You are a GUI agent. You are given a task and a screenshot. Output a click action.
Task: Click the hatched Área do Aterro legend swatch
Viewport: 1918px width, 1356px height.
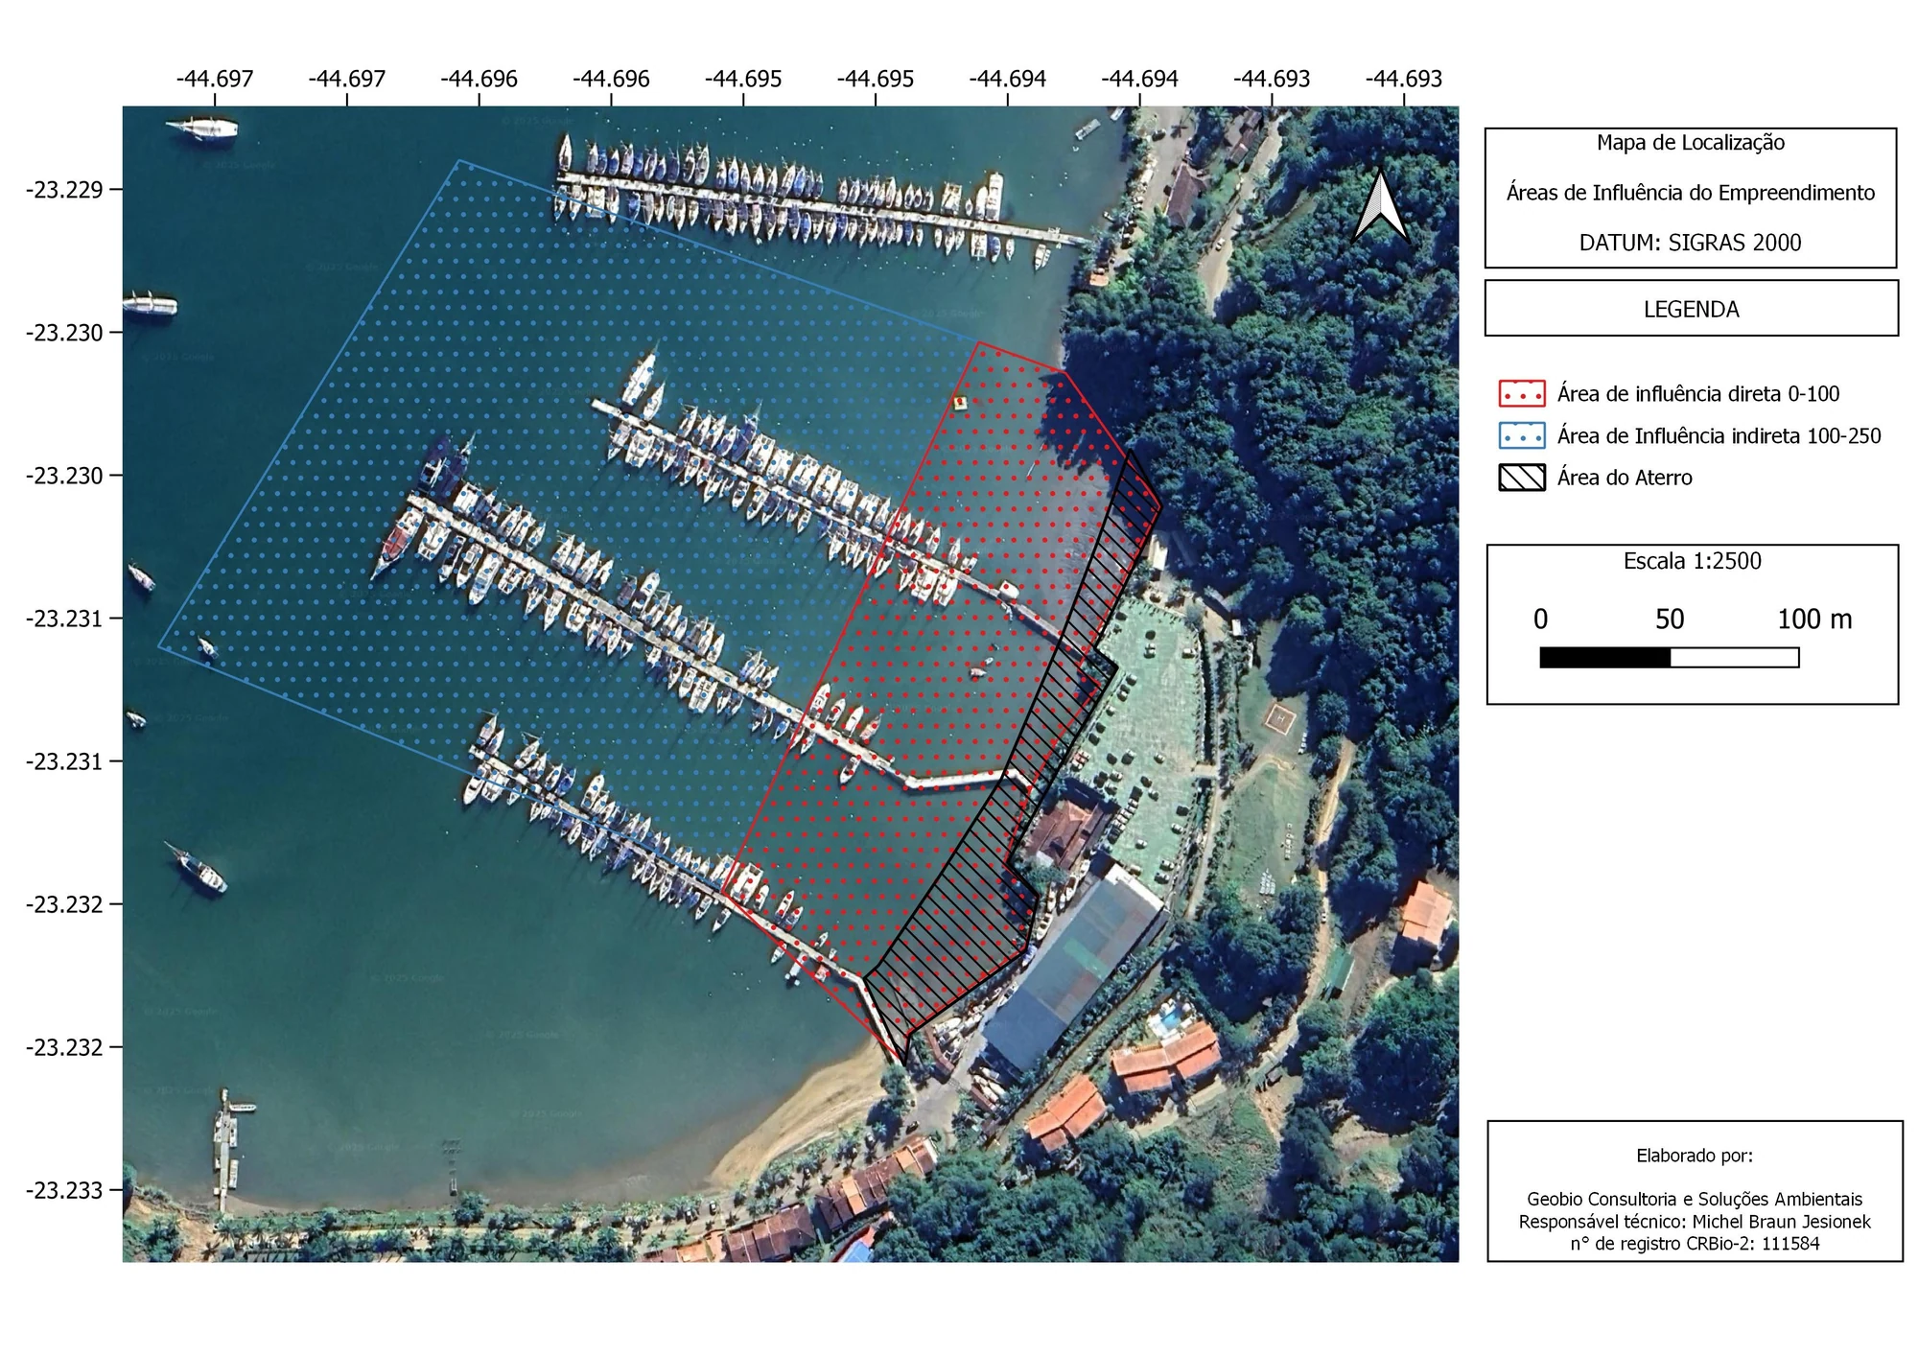click(x=1522, y=478)
